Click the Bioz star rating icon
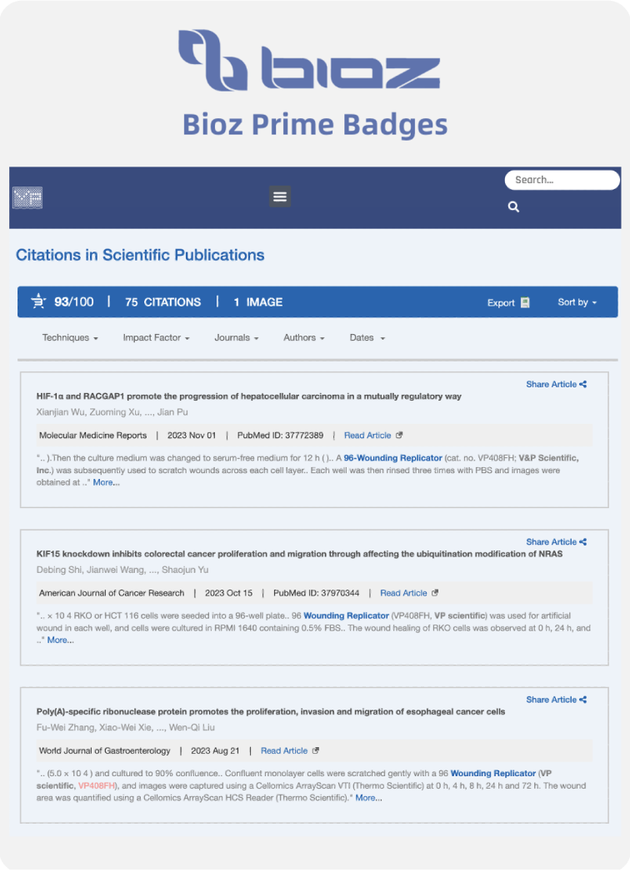Screen dimensions: 630x872 pos(38,301)
